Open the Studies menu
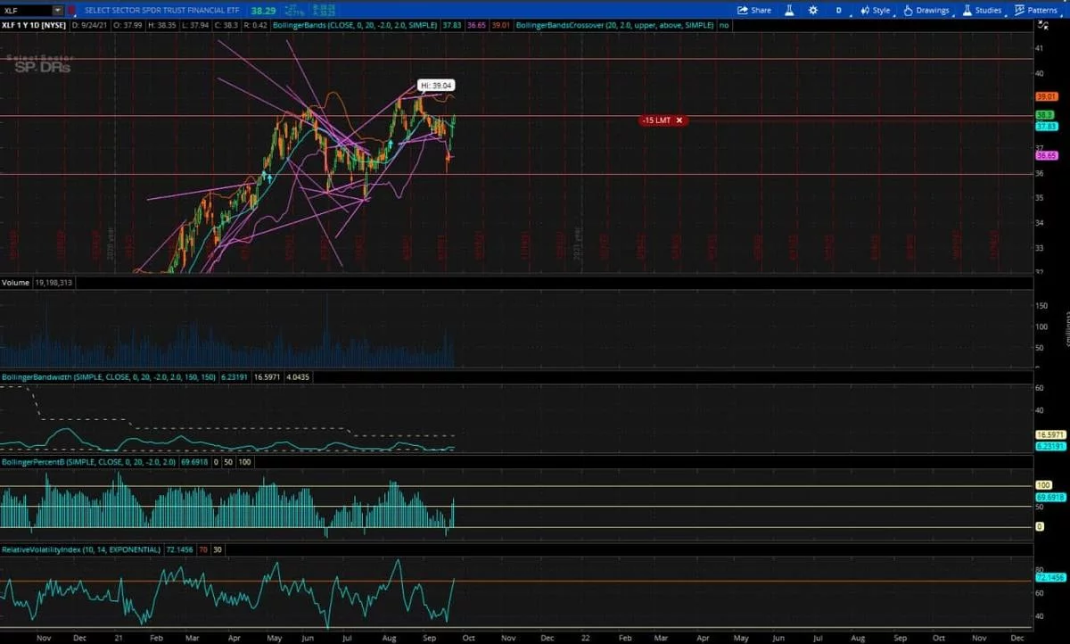 click(x=984, y=10)
